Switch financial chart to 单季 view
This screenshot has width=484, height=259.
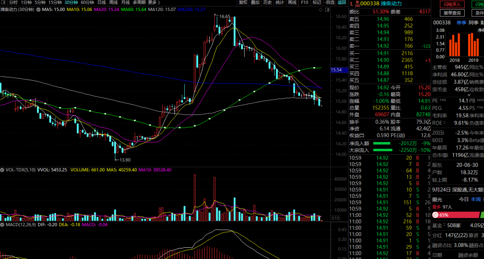point(461,23)
